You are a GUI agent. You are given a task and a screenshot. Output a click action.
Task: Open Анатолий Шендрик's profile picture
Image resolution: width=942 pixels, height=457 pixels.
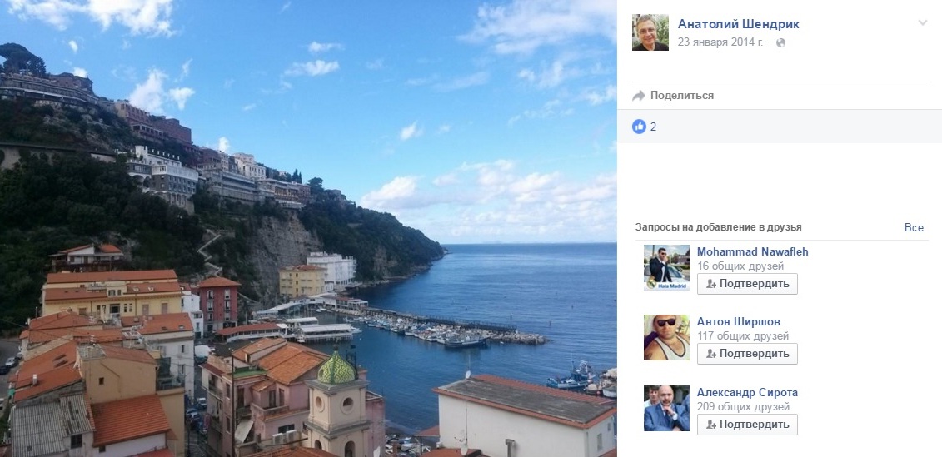click(x=650, y=32)
